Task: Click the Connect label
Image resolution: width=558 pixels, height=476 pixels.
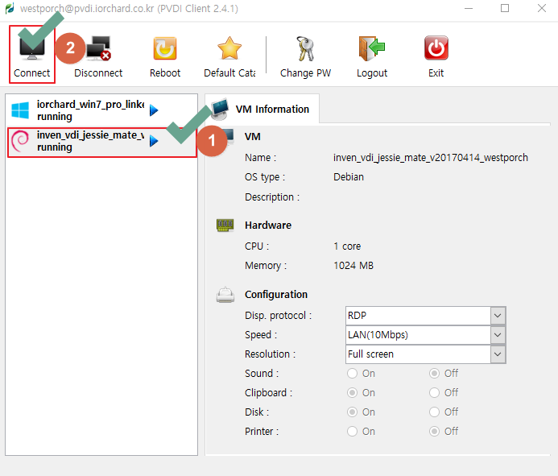Action: 32,73
